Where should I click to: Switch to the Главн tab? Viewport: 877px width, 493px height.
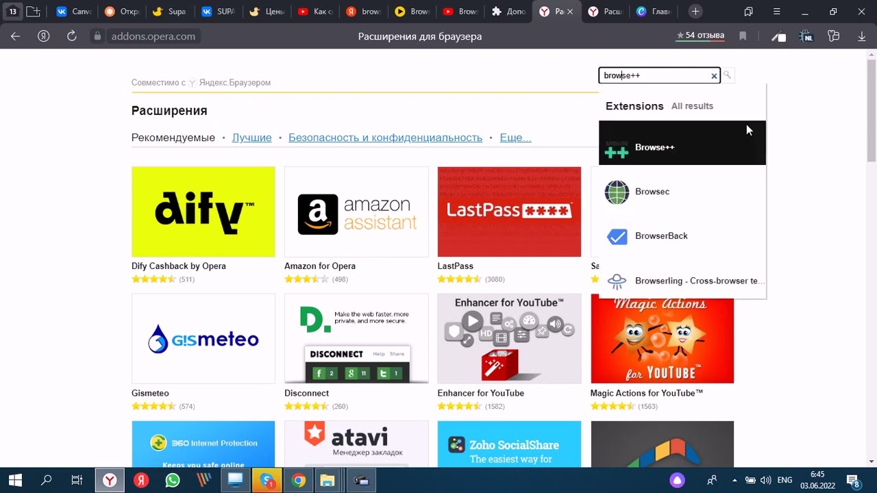[x=654, y=12]
